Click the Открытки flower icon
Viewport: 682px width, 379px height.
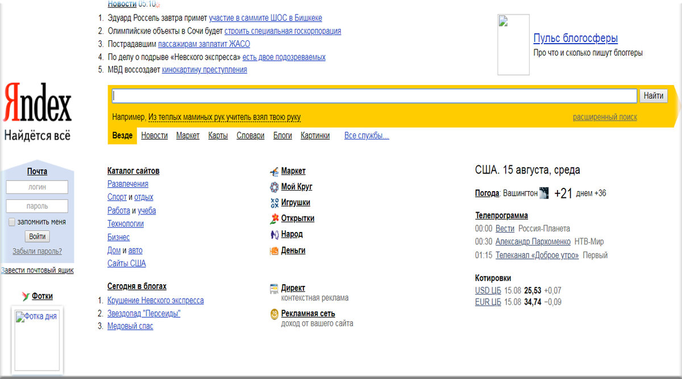pyautogui.click(x=275, y=218)
